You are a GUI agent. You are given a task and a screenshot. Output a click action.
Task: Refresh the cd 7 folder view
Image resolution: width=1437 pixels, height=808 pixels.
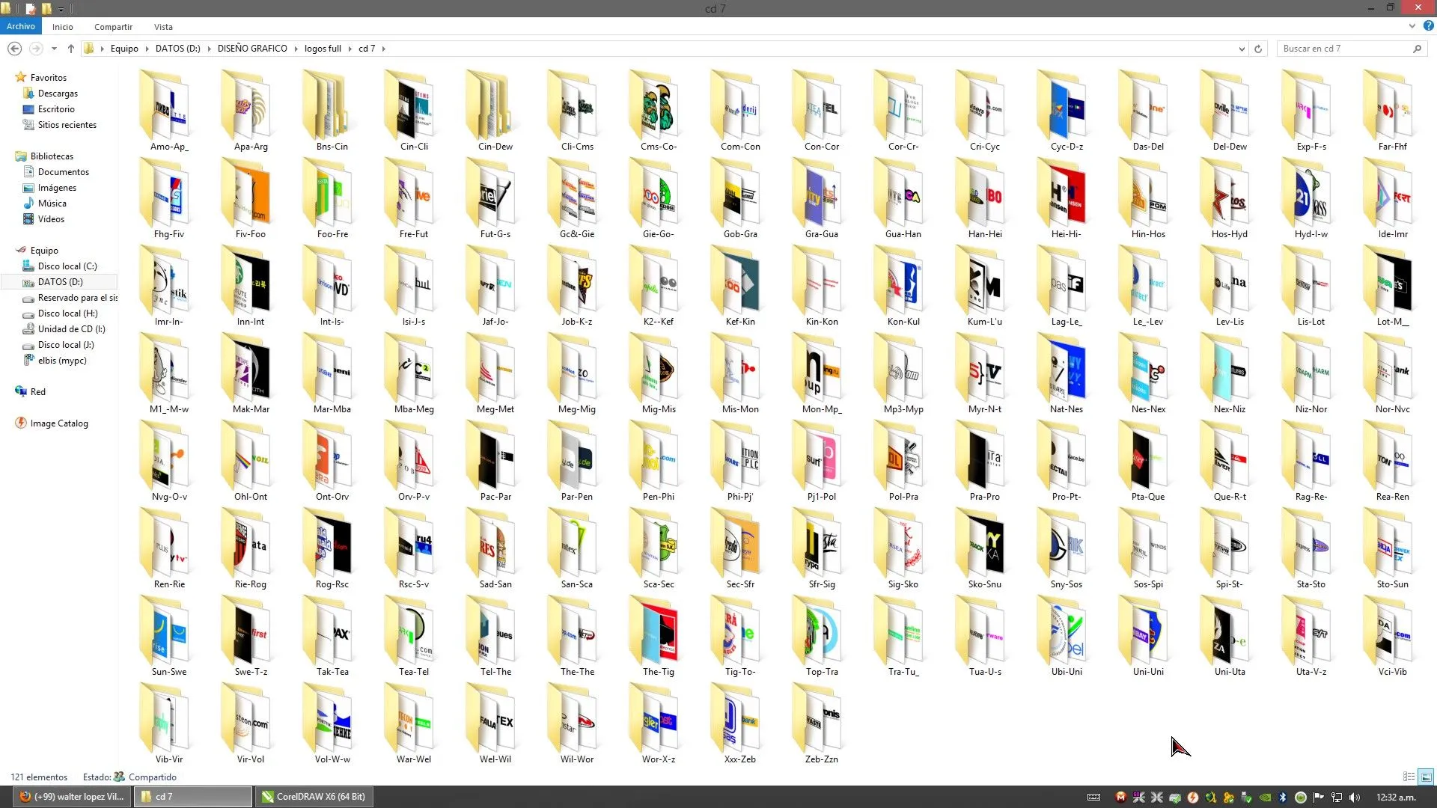1258,49
